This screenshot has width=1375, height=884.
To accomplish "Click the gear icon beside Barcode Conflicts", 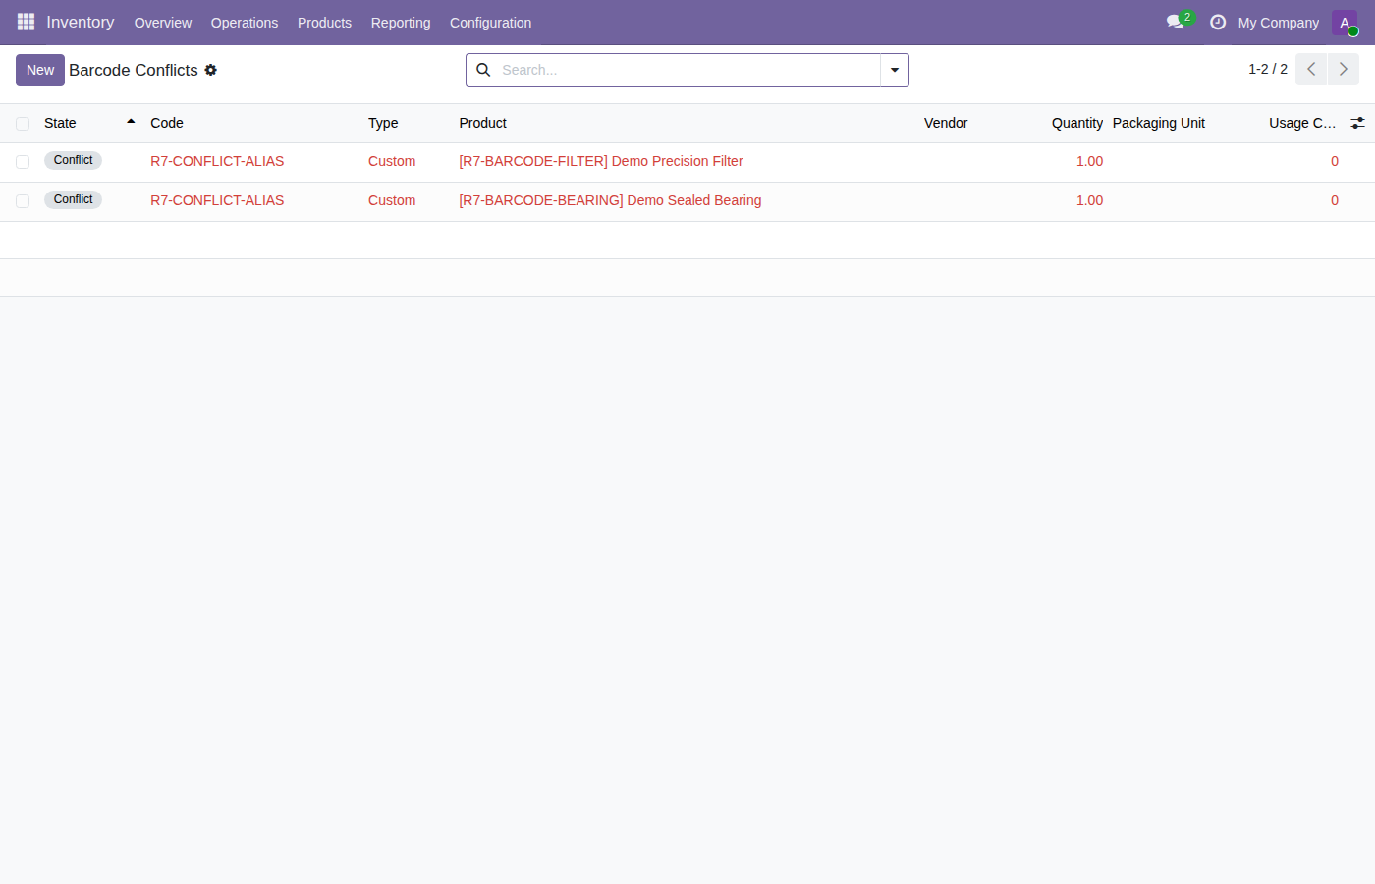I will (x=211, y=70).
